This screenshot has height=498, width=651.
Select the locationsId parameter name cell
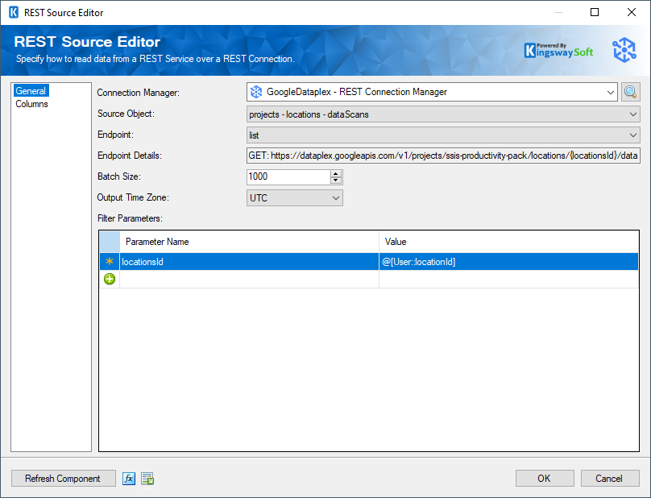click(x=249, y=262)
